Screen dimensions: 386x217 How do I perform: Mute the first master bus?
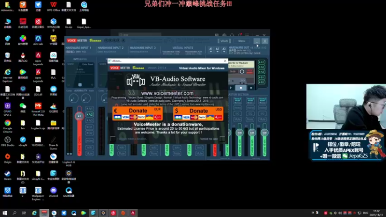click(237, 119)
